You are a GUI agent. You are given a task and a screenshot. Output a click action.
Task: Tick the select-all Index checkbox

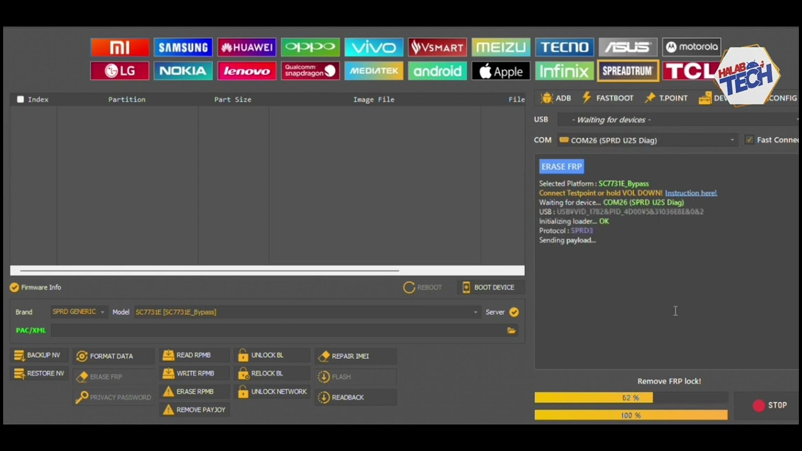point(21,99)
